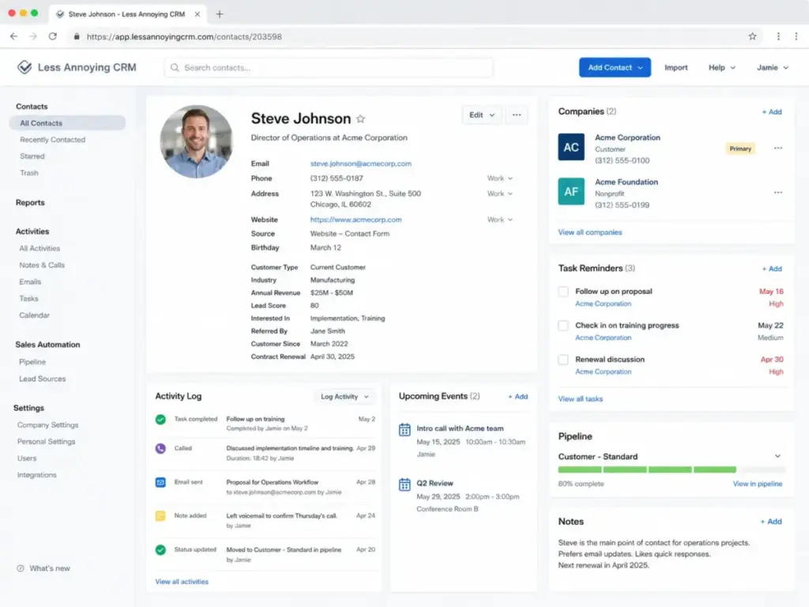The height and width of the screenshot is (607, 809).
Task: Click the What's new circle icon
Action: pyautogui.click(x=20, y=568)
